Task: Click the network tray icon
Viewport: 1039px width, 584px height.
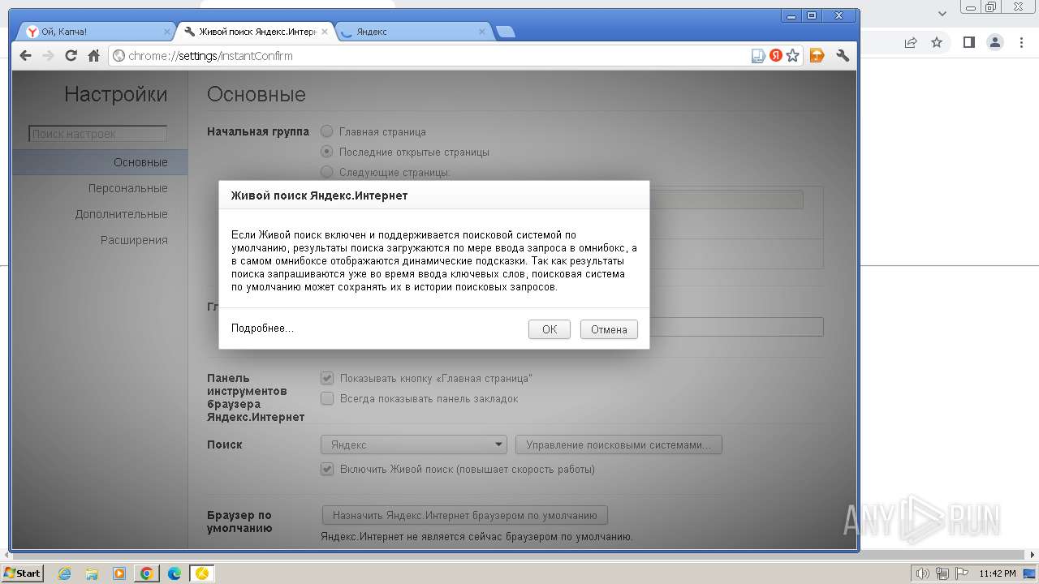Action: pos(943,573)
